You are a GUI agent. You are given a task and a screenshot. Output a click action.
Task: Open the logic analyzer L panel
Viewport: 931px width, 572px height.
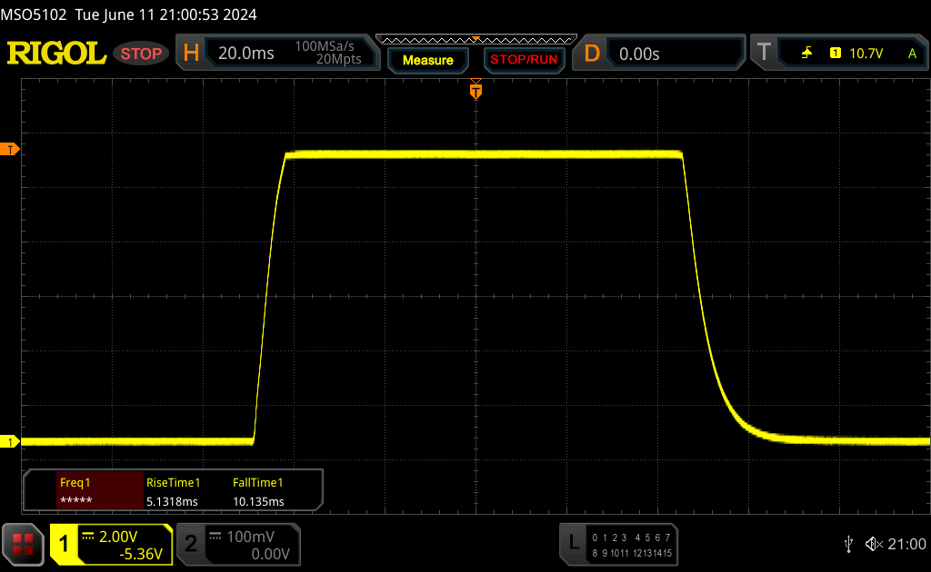[618, 544]
